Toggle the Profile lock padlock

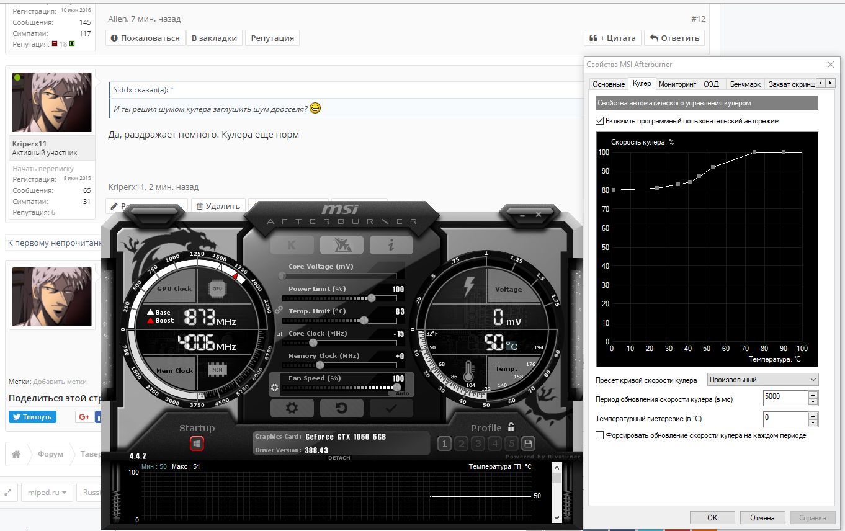[511, 427]
